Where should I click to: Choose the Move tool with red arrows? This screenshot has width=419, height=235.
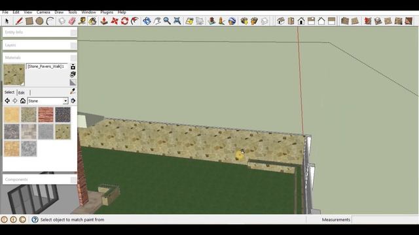[x=115, y=21]
